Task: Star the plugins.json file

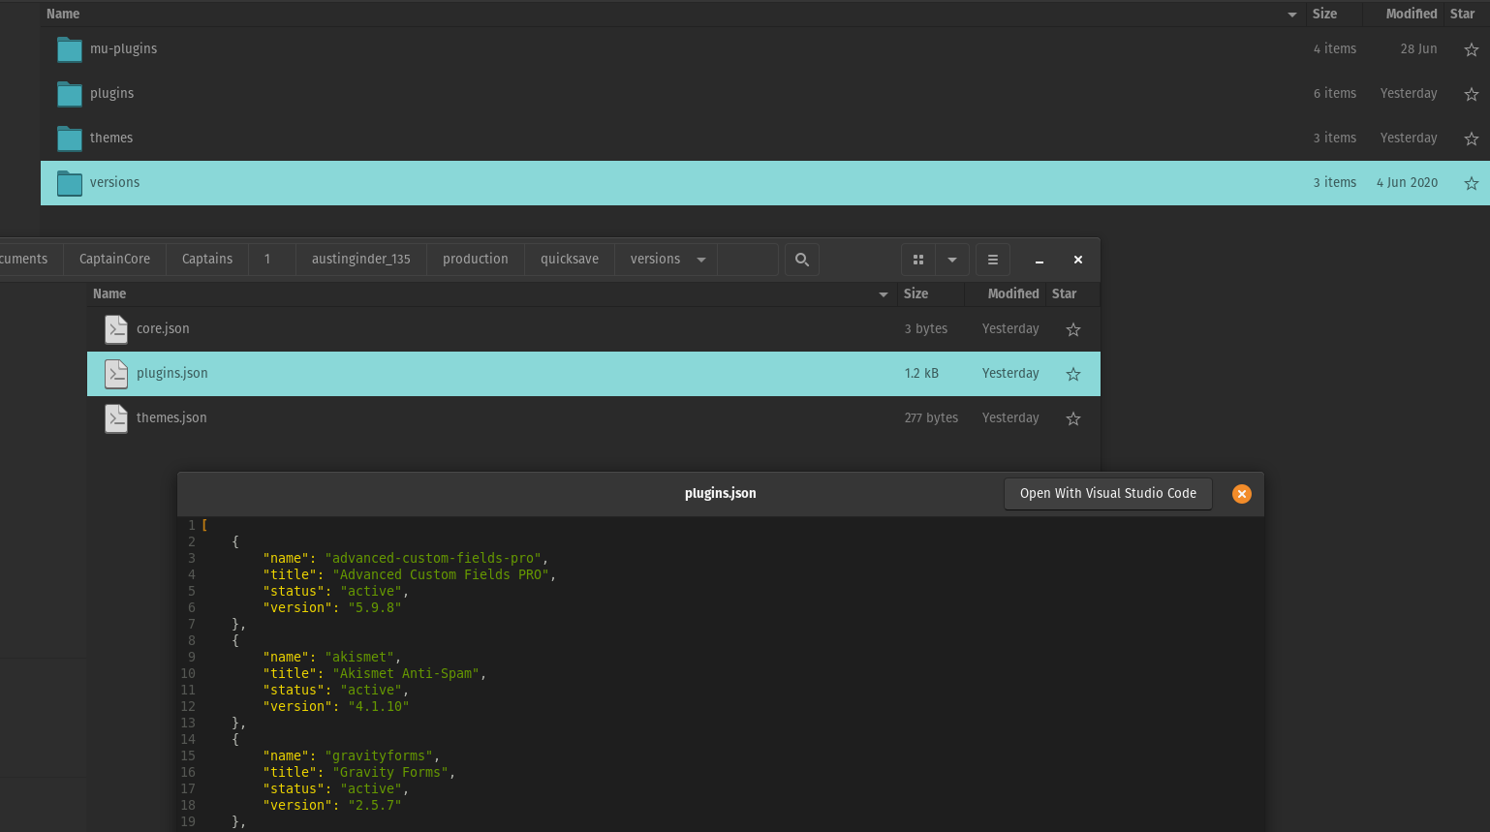Action: [1073, 374]
